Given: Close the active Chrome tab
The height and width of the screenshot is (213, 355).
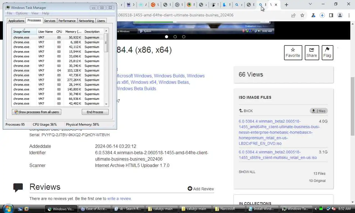Looking at the screenshot, I should (276, 5).
